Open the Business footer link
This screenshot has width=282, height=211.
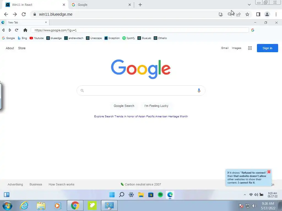(x=36, y=184)
